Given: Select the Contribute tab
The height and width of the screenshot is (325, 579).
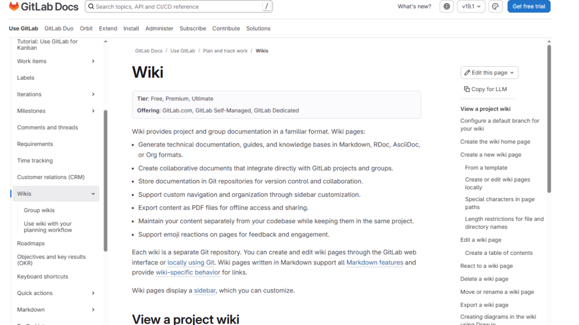Looking at the screenshot, I should (226, 28).
